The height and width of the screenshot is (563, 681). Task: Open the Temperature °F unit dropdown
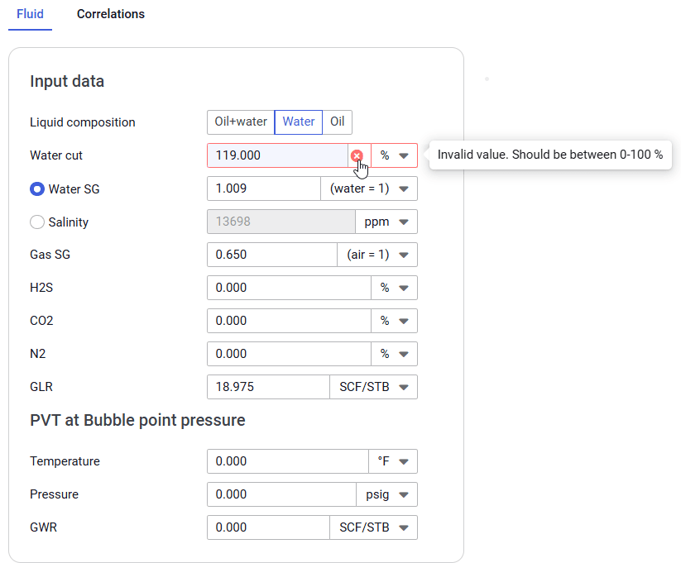click(x=393, y=461)
